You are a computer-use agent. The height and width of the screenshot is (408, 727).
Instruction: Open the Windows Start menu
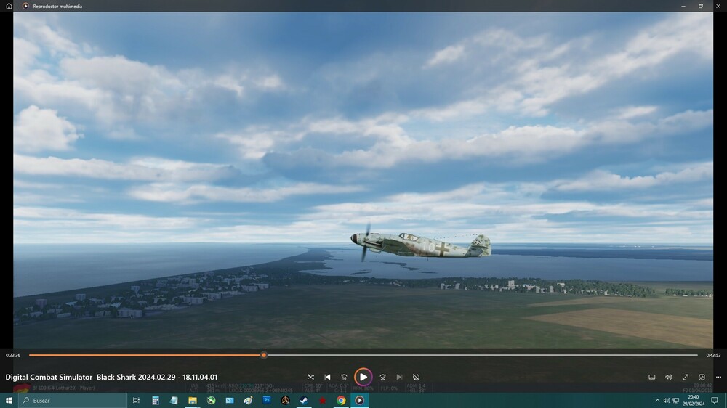(x=9, y=400)
